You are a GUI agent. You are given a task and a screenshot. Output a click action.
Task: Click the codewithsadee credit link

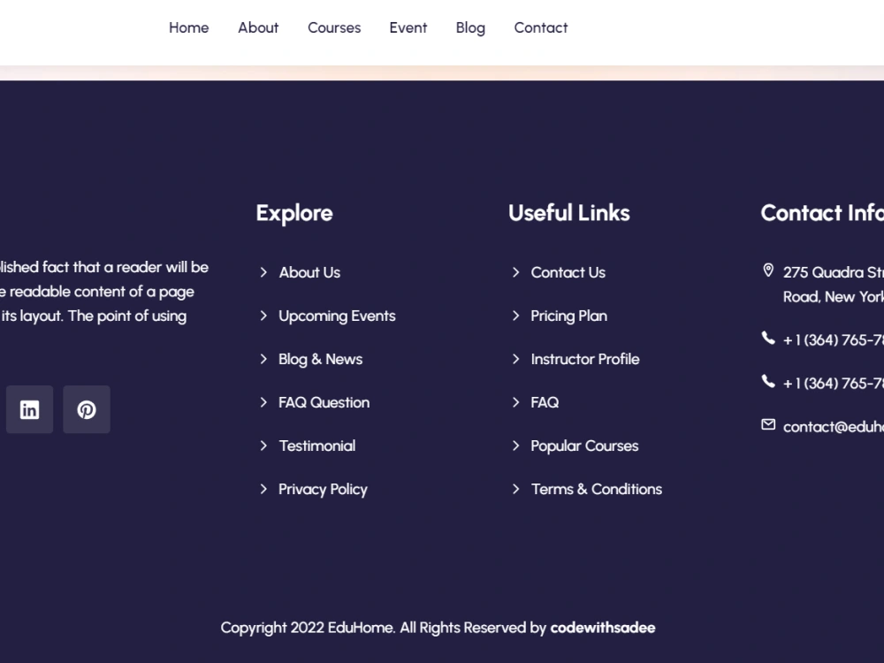[603, 628]
